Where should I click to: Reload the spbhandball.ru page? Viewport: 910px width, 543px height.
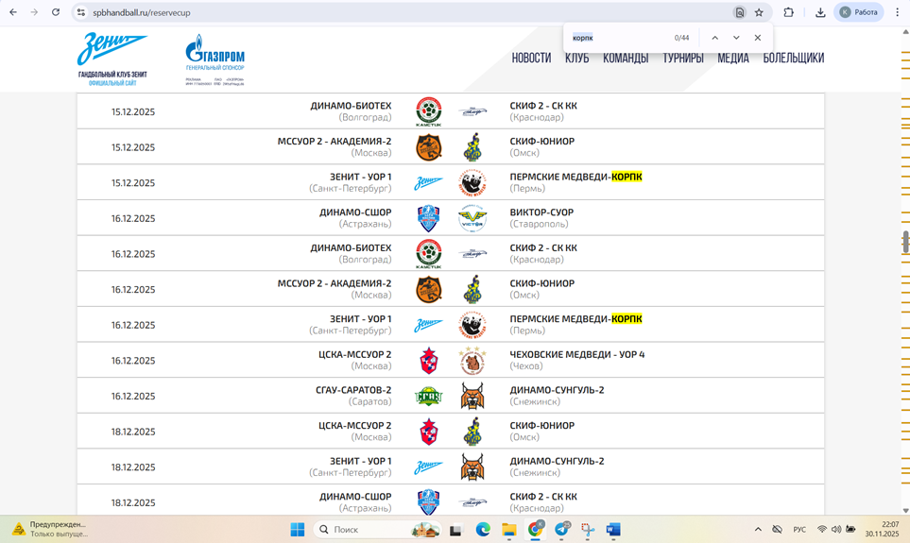56,12
